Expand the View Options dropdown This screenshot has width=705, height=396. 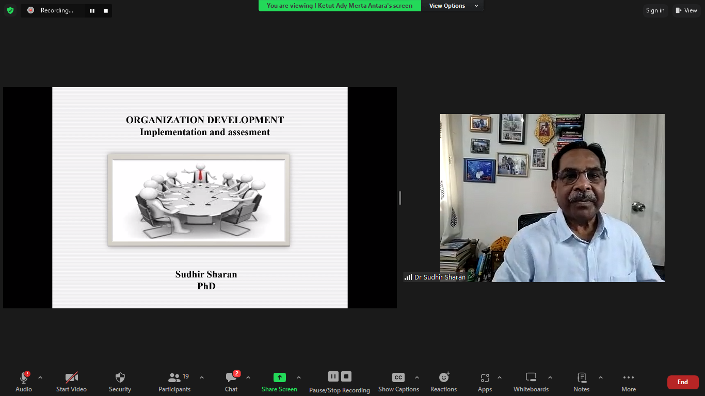click(x=453, y=6)
